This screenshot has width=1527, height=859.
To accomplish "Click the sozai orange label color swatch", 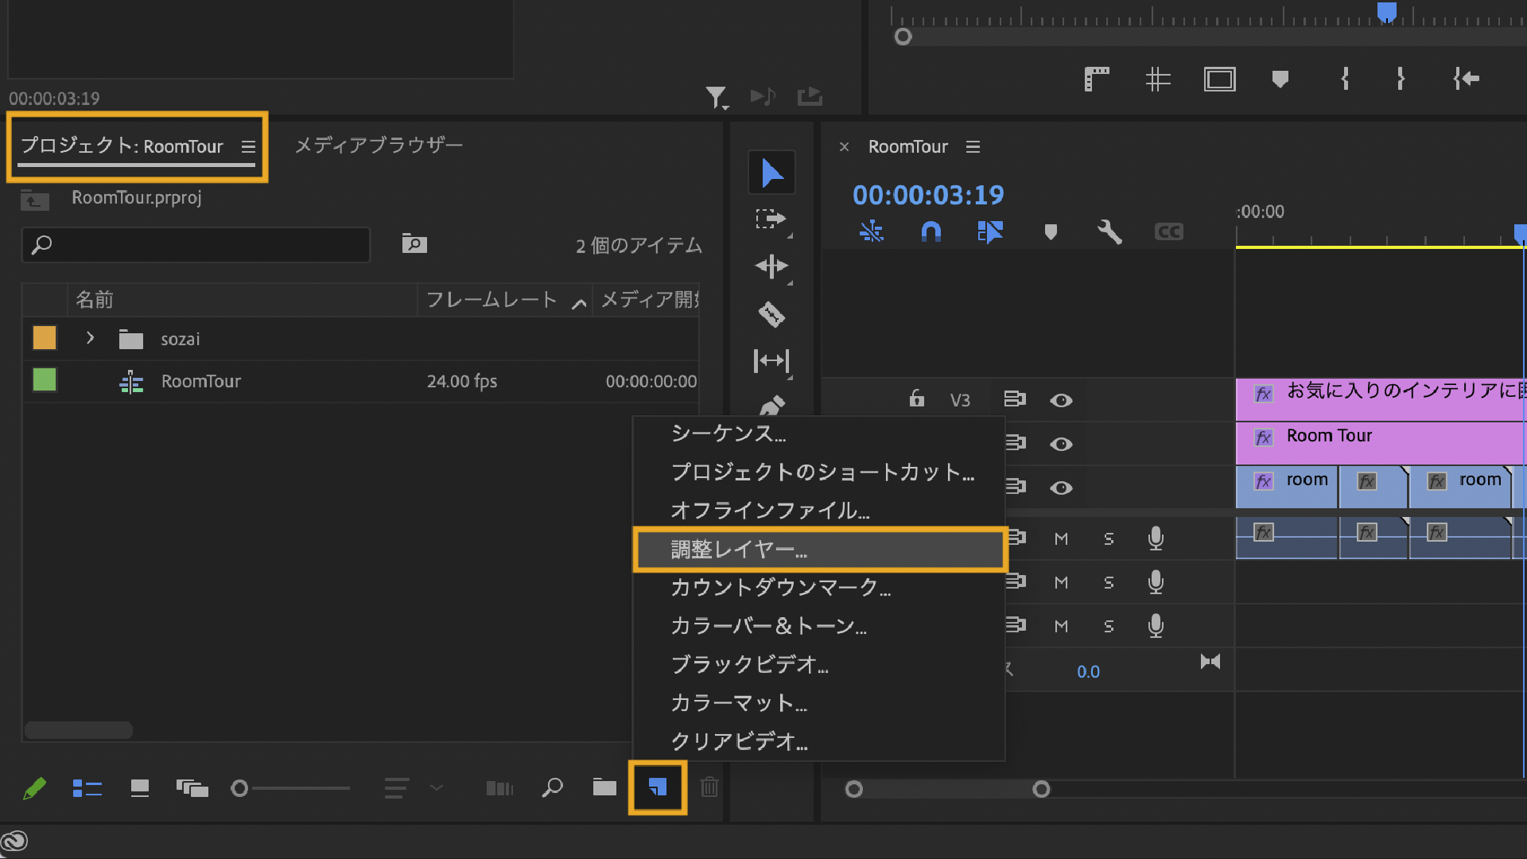I will (x=45, y=338).
